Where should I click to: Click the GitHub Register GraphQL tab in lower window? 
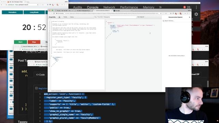(x=42, y=61)
